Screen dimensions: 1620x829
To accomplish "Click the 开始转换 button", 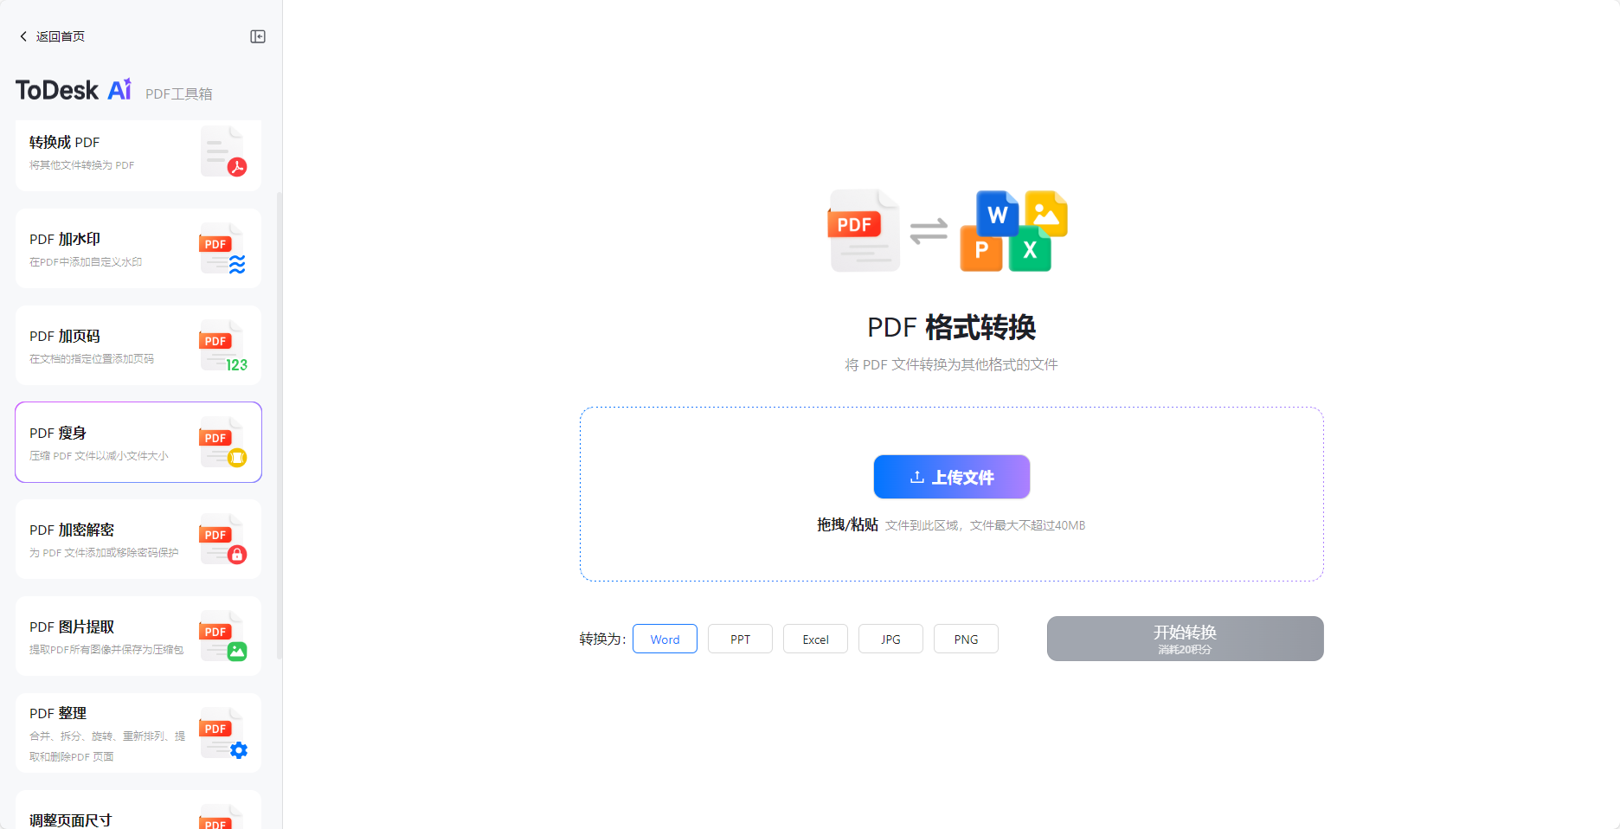I will (1186, 639).
